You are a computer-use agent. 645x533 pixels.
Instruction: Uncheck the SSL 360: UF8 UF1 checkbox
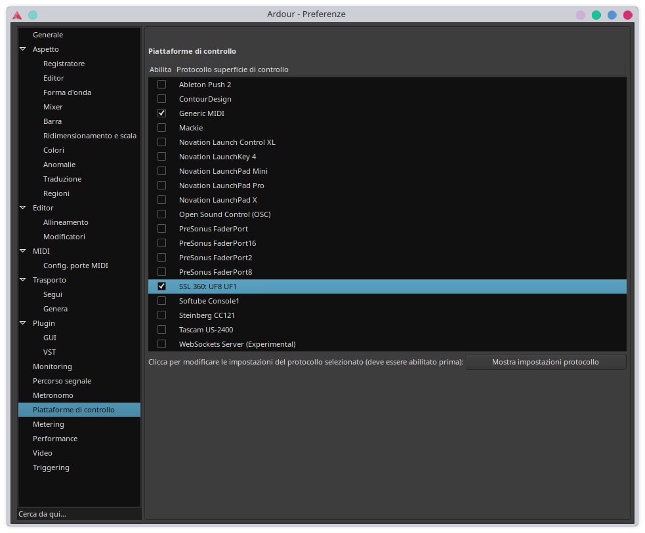(x=161, y=286)
